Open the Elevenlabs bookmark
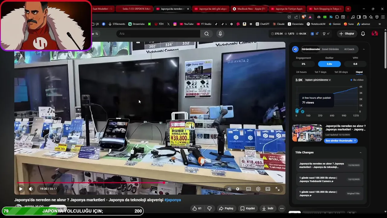This screenshot has height=218, width=387. tap(296, 24)
